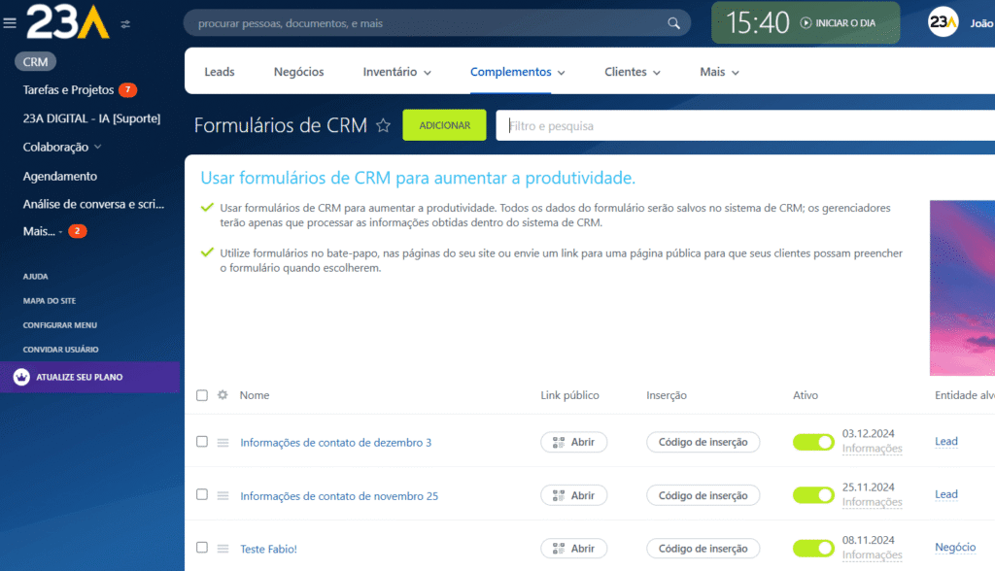
Task: Click the green ADICIONAR button
Action: 444,125
